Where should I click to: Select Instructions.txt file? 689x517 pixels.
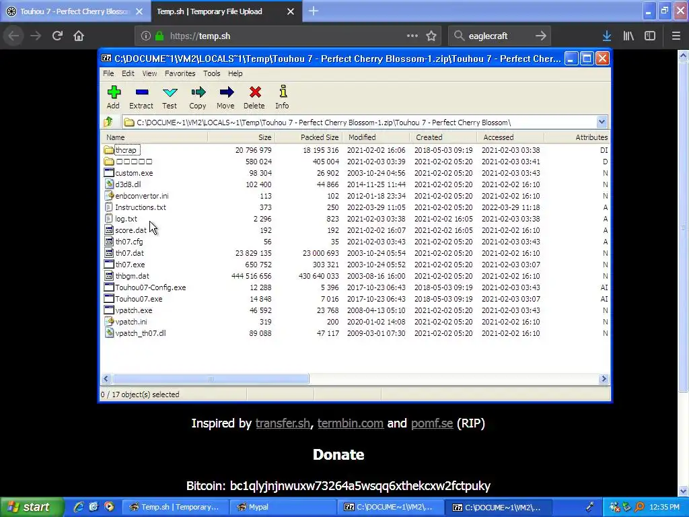click(140, 207)
